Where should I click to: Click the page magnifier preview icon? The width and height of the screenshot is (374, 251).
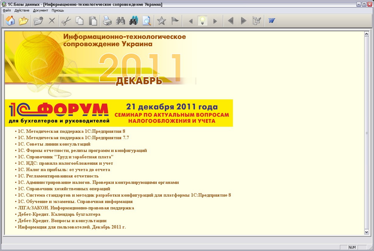point(147,21)
